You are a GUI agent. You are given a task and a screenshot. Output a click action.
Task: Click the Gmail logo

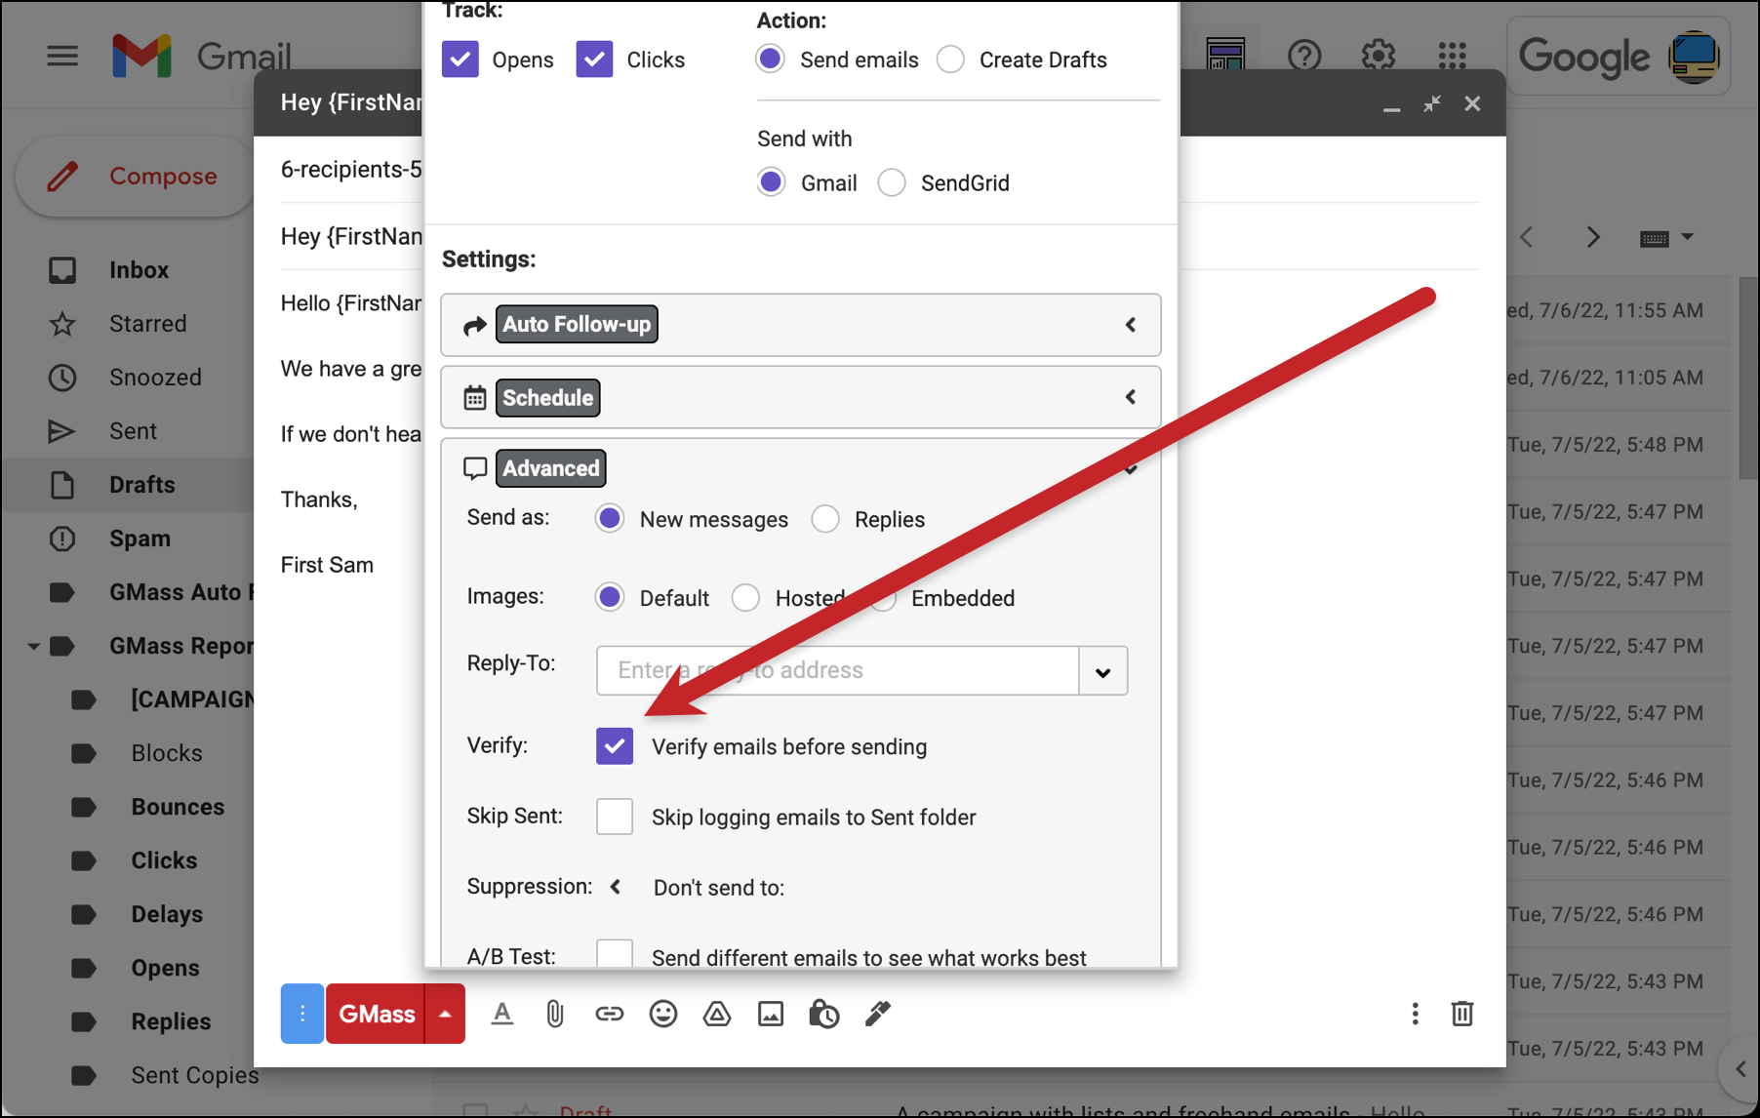(202, 56)
